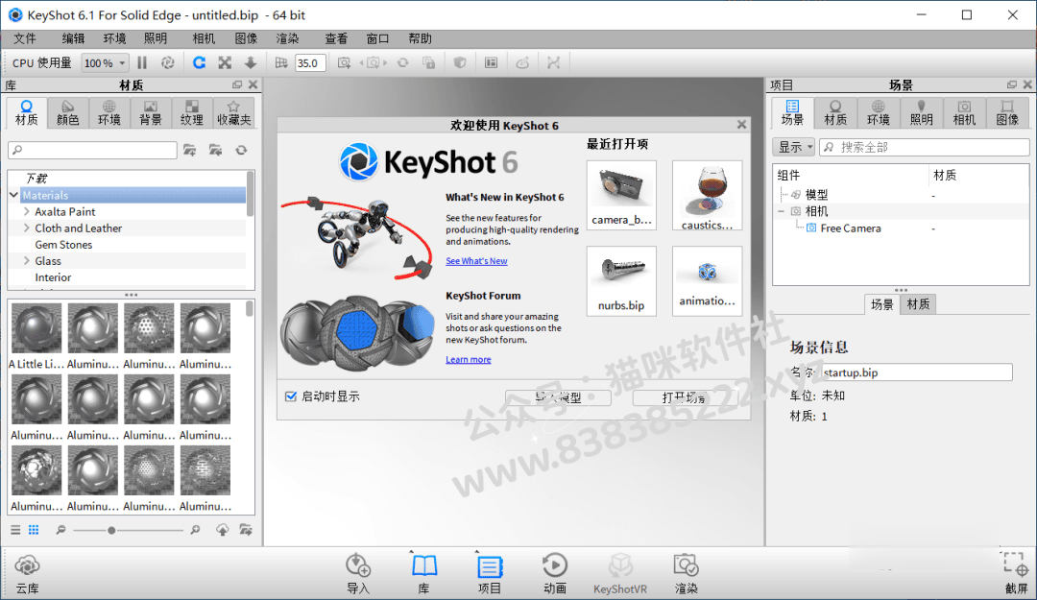
Task: Click the import folder icon in library
Action: click(216, 150)
